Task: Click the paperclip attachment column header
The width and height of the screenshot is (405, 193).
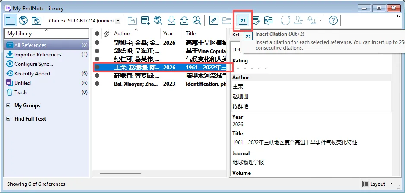Action: (x=106, y=34)
